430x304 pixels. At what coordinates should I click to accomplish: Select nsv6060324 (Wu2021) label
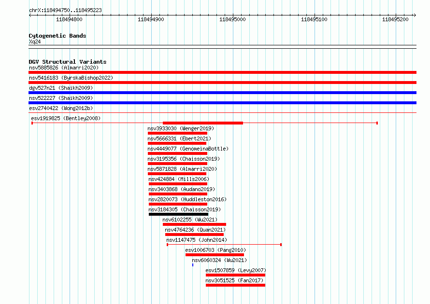pyautogui.click(x=219, y=260)
